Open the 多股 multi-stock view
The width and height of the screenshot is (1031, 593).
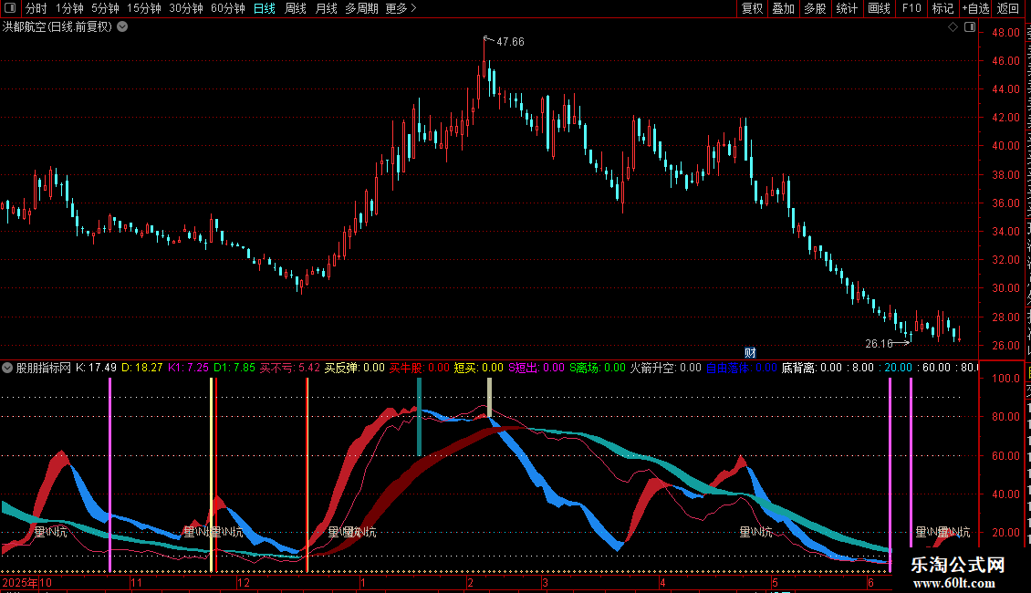815,8
